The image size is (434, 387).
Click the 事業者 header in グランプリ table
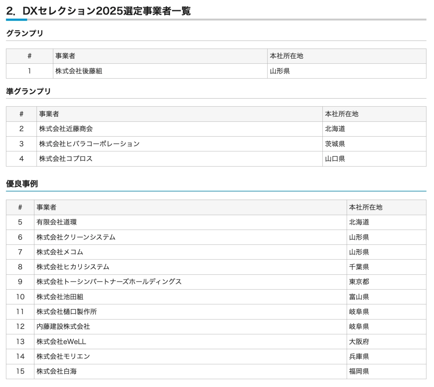160,56
